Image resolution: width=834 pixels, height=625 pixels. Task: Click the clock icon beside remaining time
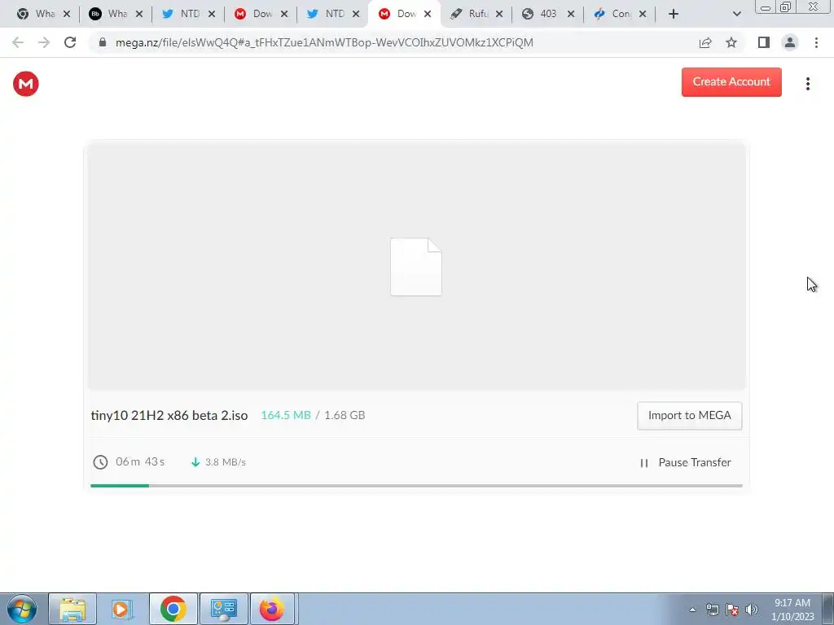click(100, 462)
